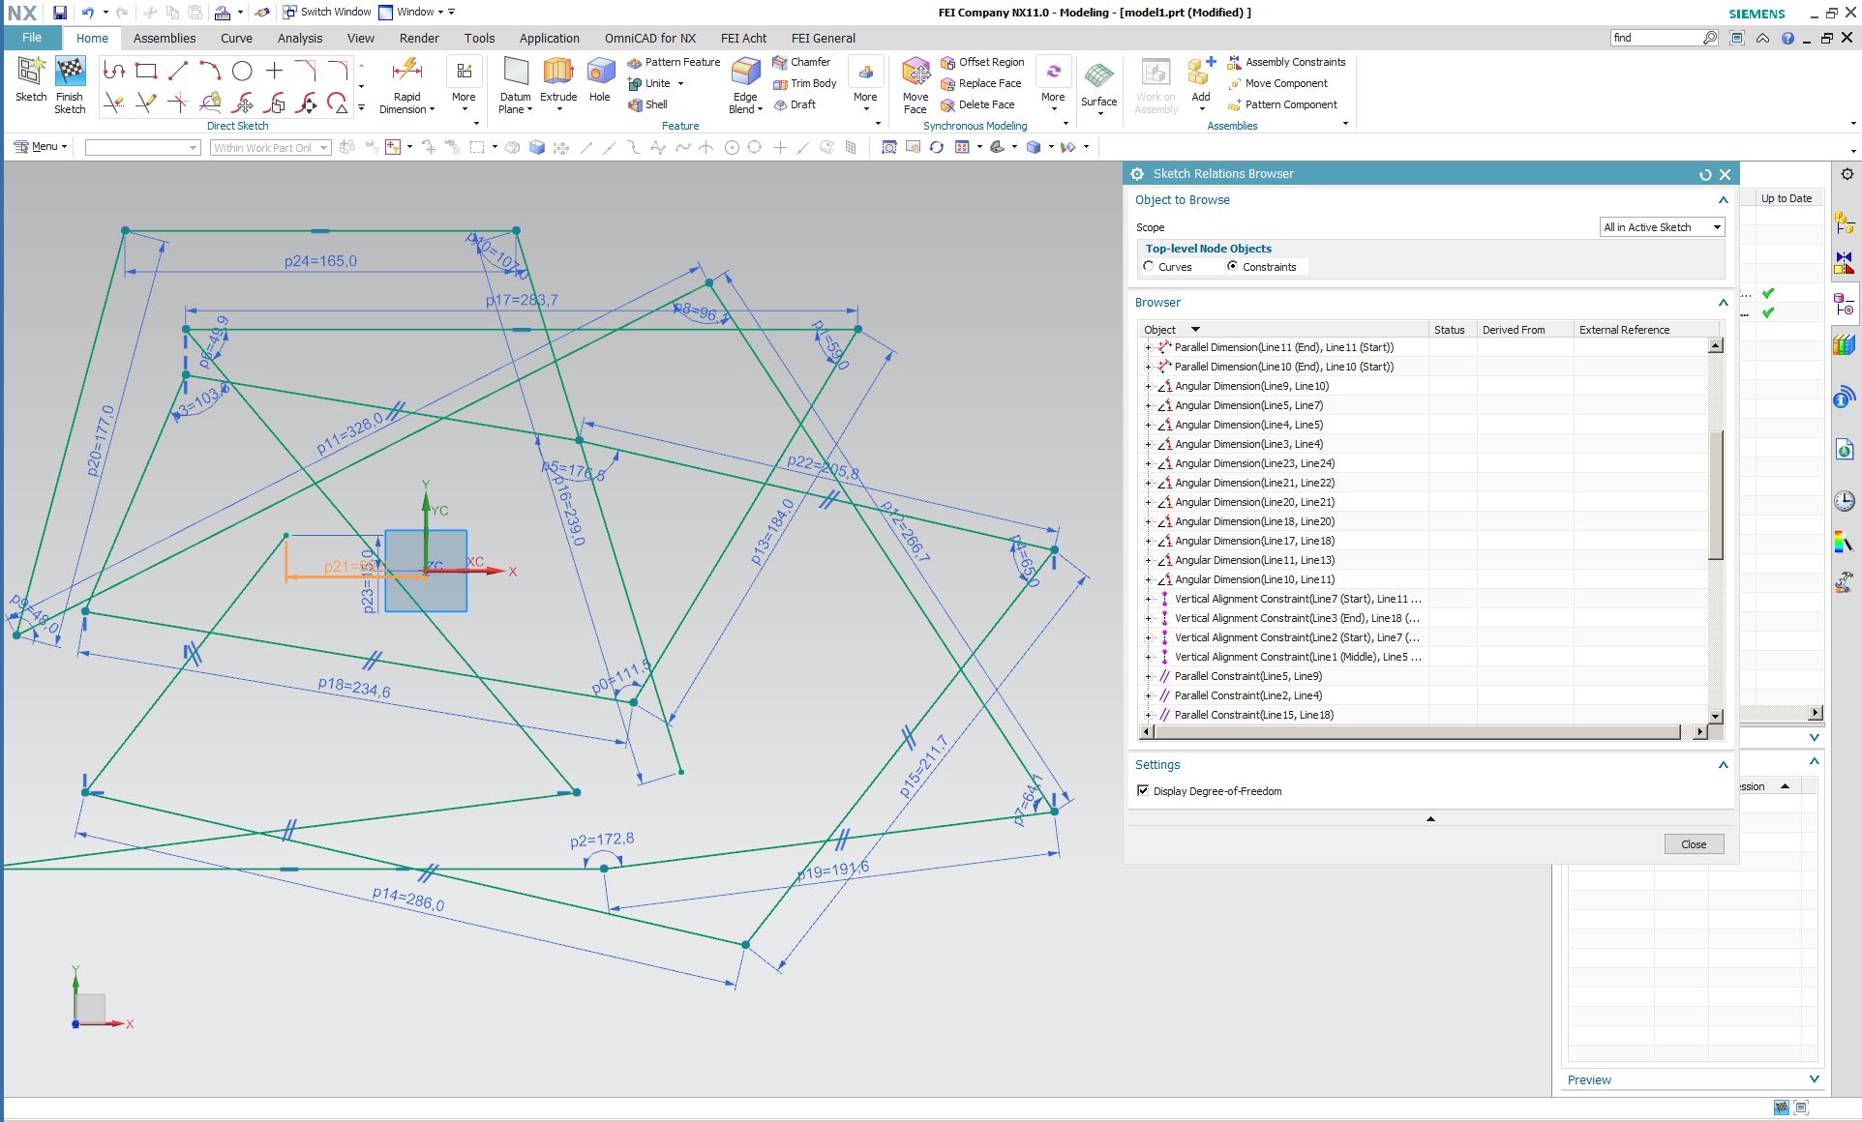The image size is (1862, 1122).
Task: Click the browser vertical scrollbar thumb
Action: (1716, 494)
